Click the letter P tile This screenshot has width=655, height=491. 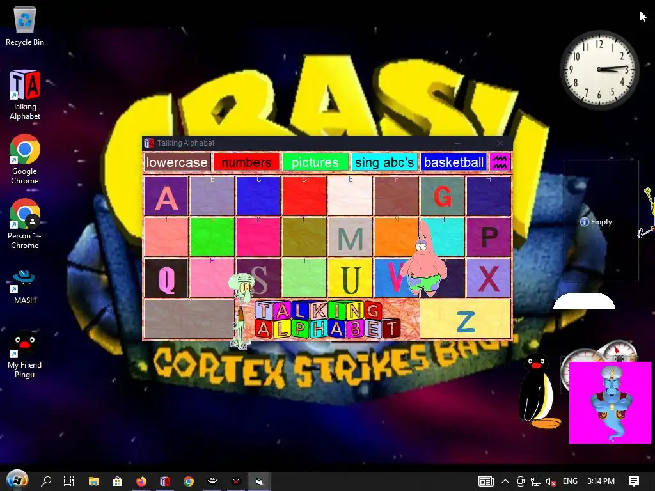pos(488,237)
